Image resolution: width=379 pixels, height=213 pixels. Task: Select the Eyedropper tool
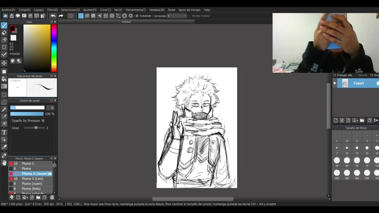click(4, 155)
